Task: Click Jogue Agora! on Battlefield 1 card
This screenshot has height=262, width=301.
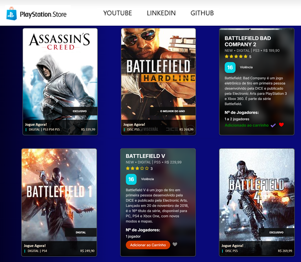Action: click(x=35, y=246)
